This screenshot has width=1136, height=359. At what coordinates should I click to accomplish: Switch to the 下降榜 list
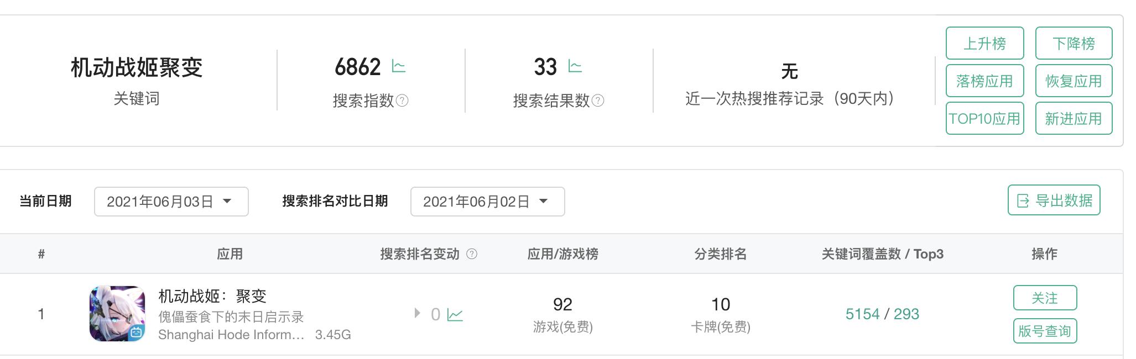tap(1074, 43)
